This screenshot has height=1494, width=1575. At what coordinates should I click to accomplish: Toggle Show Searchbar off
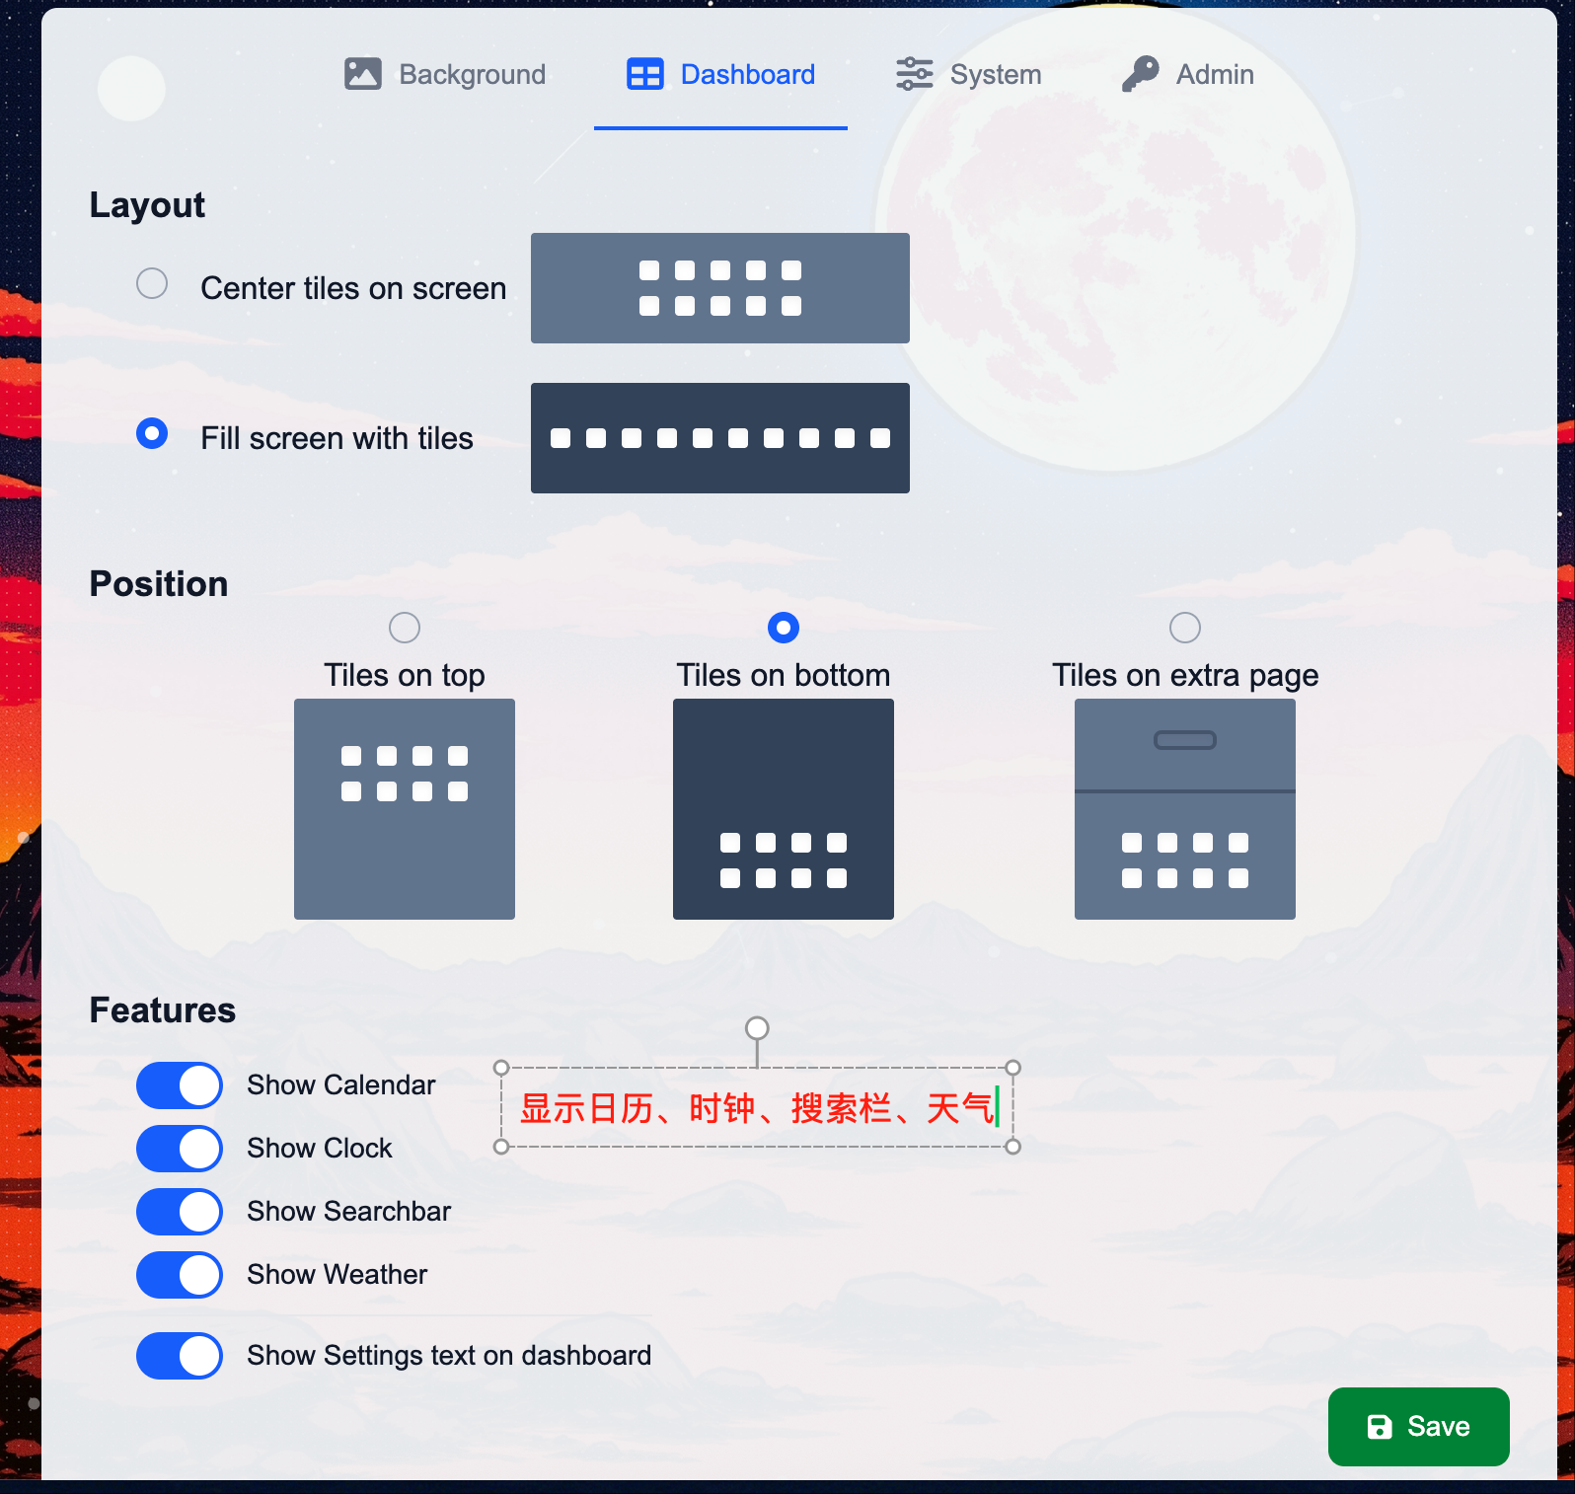[x=180, y=1212]
